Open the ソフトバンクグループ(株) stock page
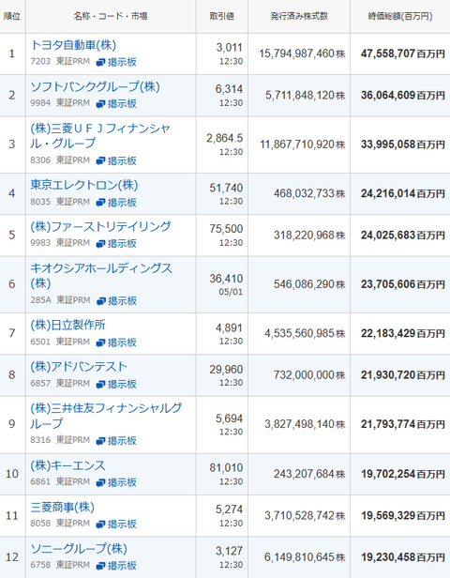Image resolution: width=450 pixels, height=578 pixels. pyautogui.click(x=95, y=86)
